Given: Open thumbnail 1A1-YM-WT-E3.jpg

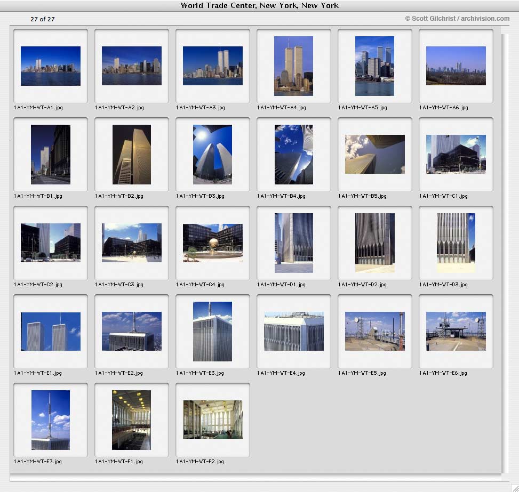Looking at the screenshot, I should click(x=212, y=331).
